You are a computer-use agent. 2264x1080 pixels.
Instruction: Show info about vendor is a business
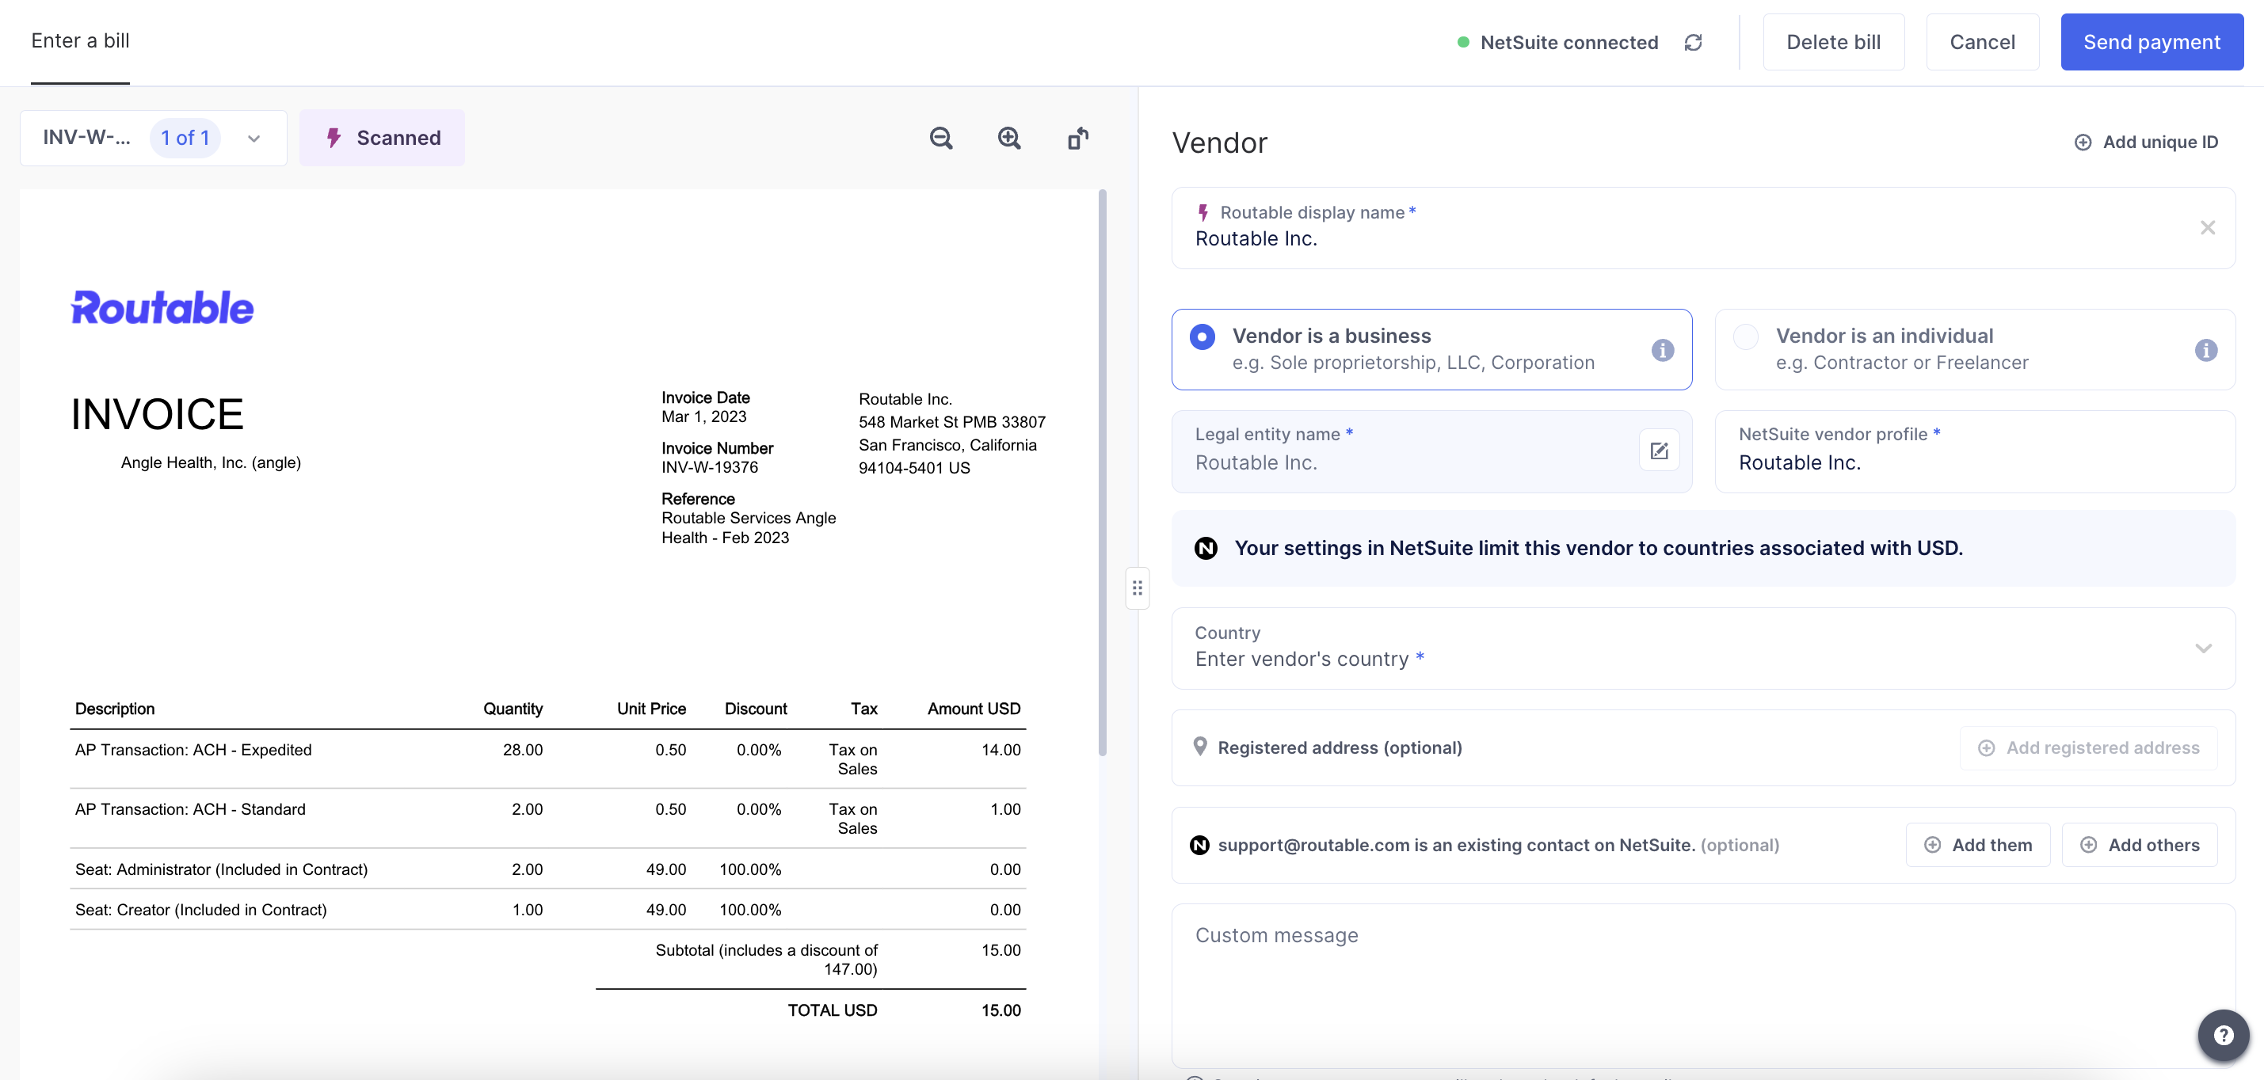click(1662, 350)
